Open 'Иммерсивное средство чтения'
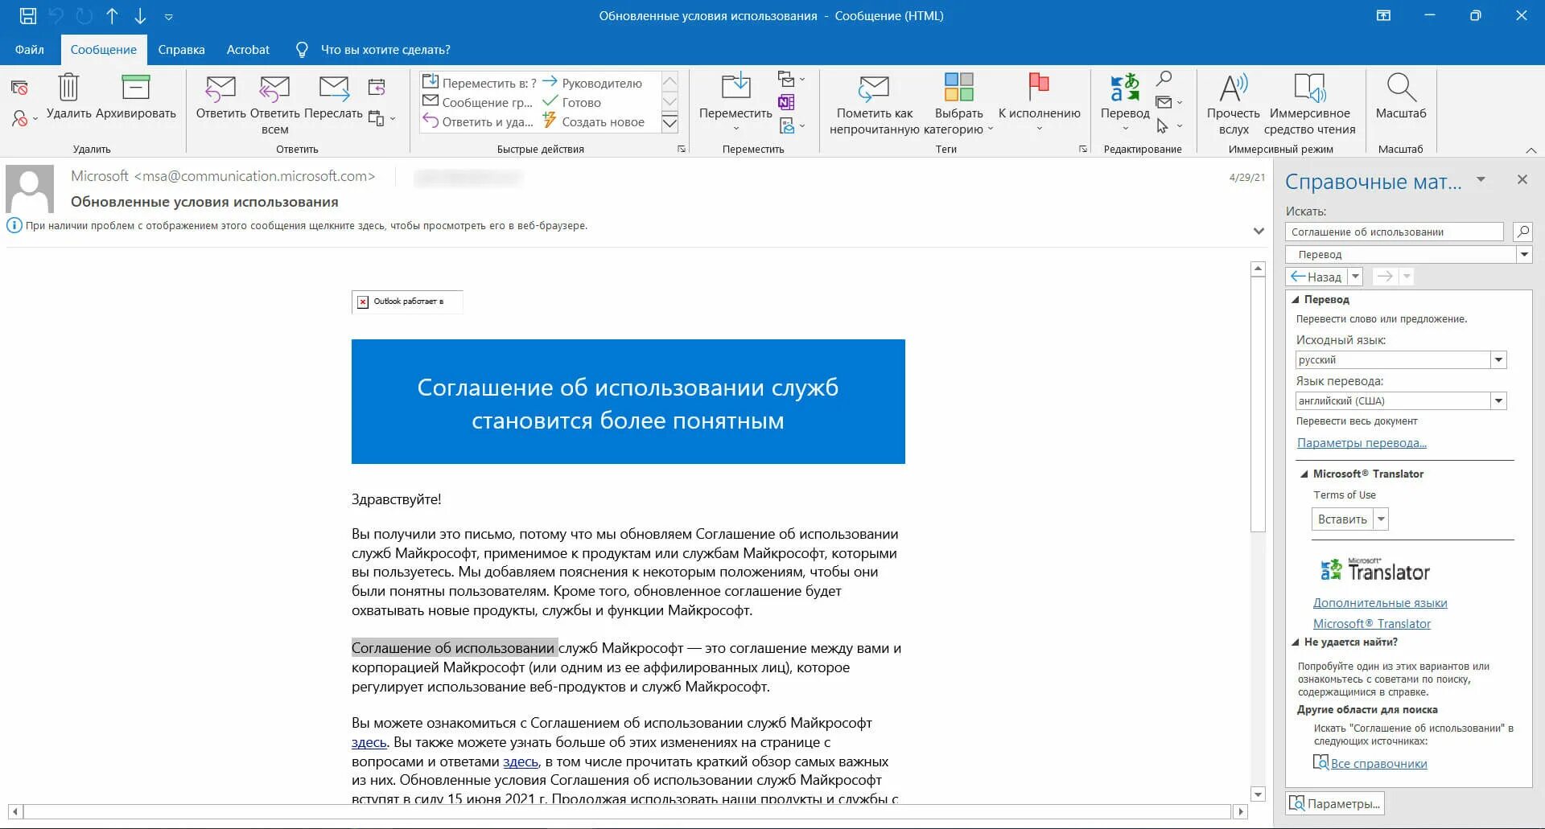Image resolution: width=1545 pixels, height=829 pixels. [x=1309, y=105]
